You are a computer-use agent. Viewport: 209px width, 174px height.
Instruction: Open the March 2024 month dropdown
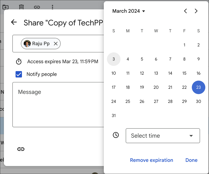[x=129, y=11]
